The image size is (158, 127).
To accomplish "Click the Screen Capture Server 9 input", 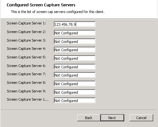I will 75,92.
